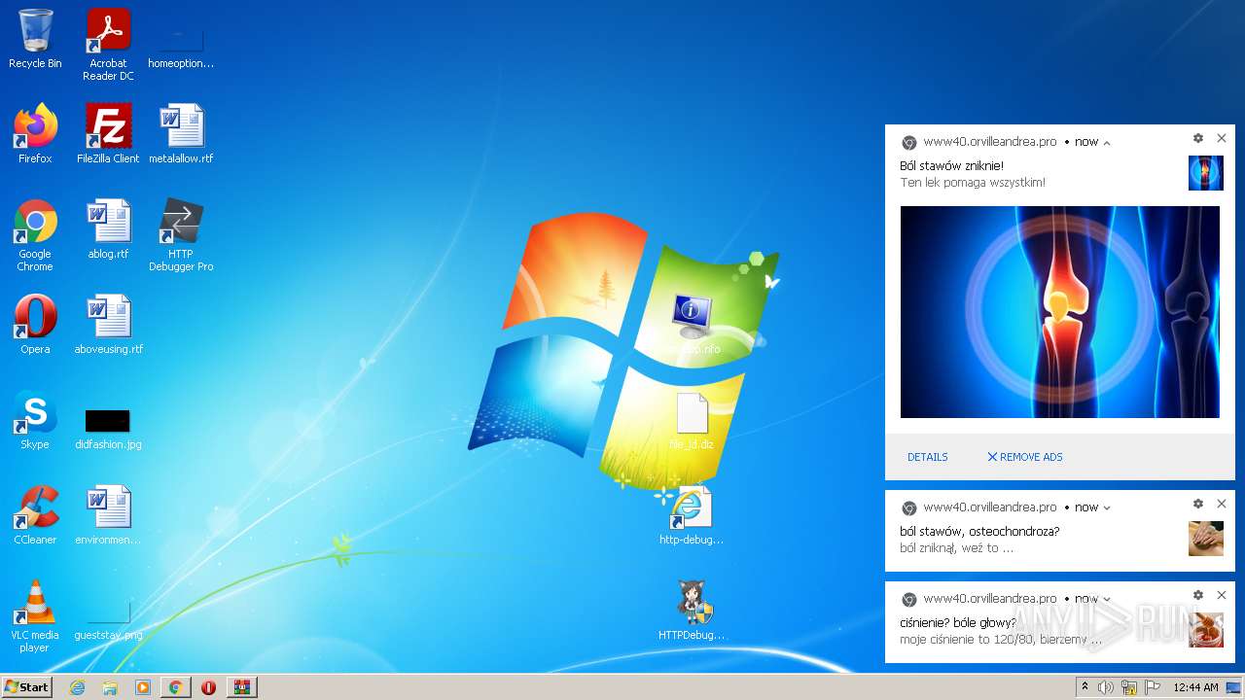Open settings gear on first notification
This screenshot has height=700, width=1245.
(1198, 139)
